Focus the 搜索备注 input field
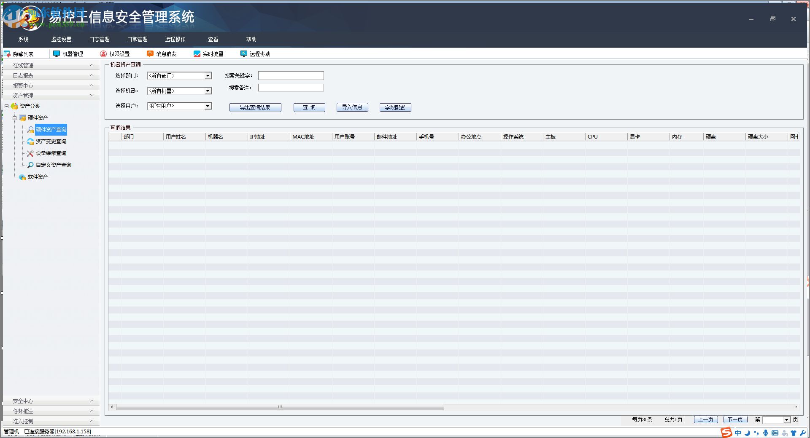The height and width of the screenshot is (438, 810). [x=291, y=88]
